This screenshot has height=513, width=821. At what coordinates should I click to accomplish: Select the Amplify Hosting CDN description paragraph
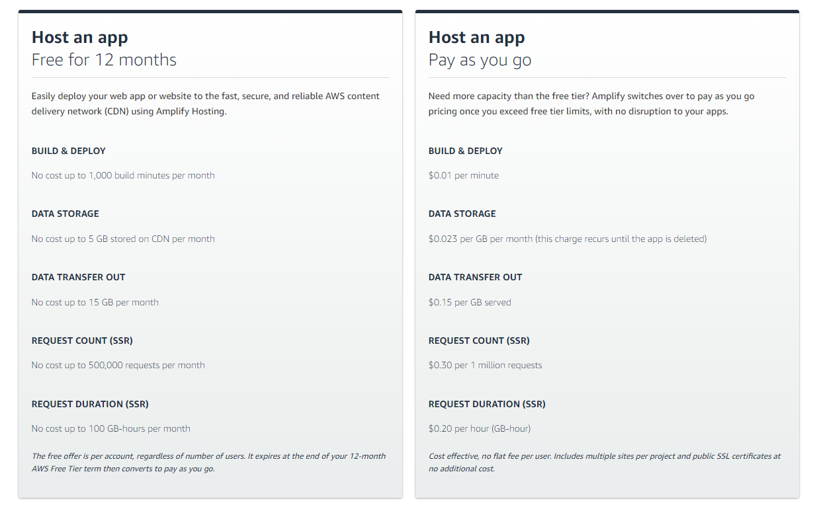coord(205,104)
